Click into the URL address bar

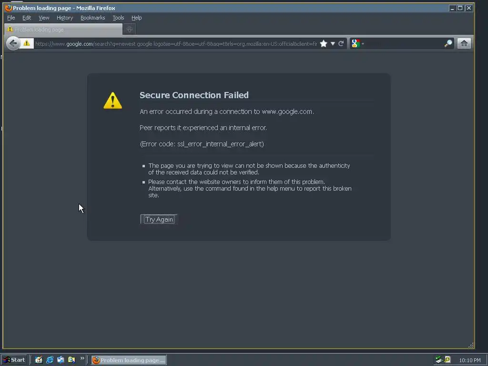tap(176, 43)
